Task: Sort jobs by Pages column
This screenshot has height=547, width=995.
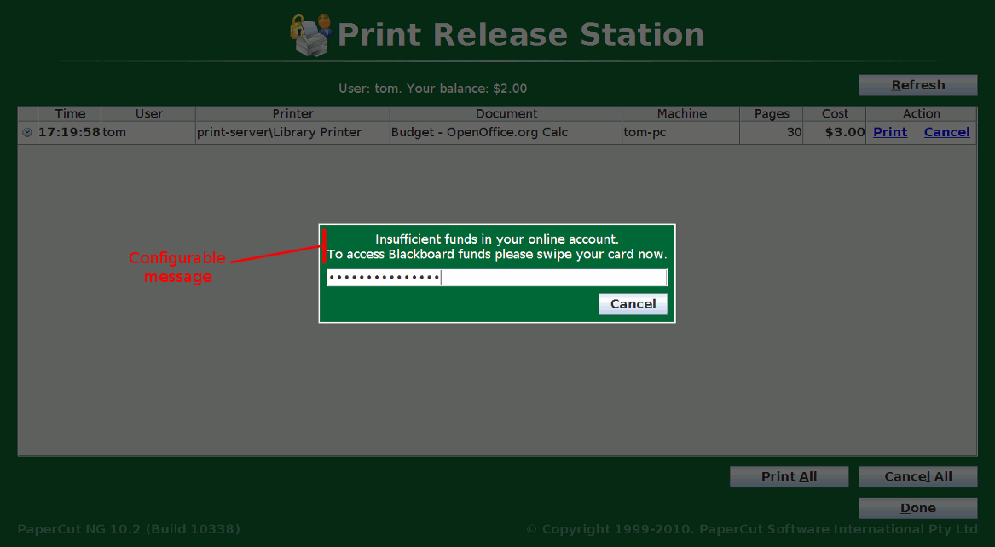Action: (772, 114)
